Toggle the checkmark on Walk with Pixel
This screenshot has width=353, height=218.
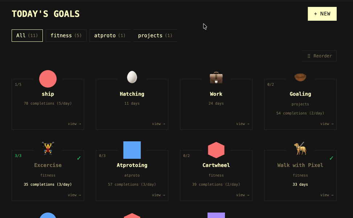click(331, 158)
